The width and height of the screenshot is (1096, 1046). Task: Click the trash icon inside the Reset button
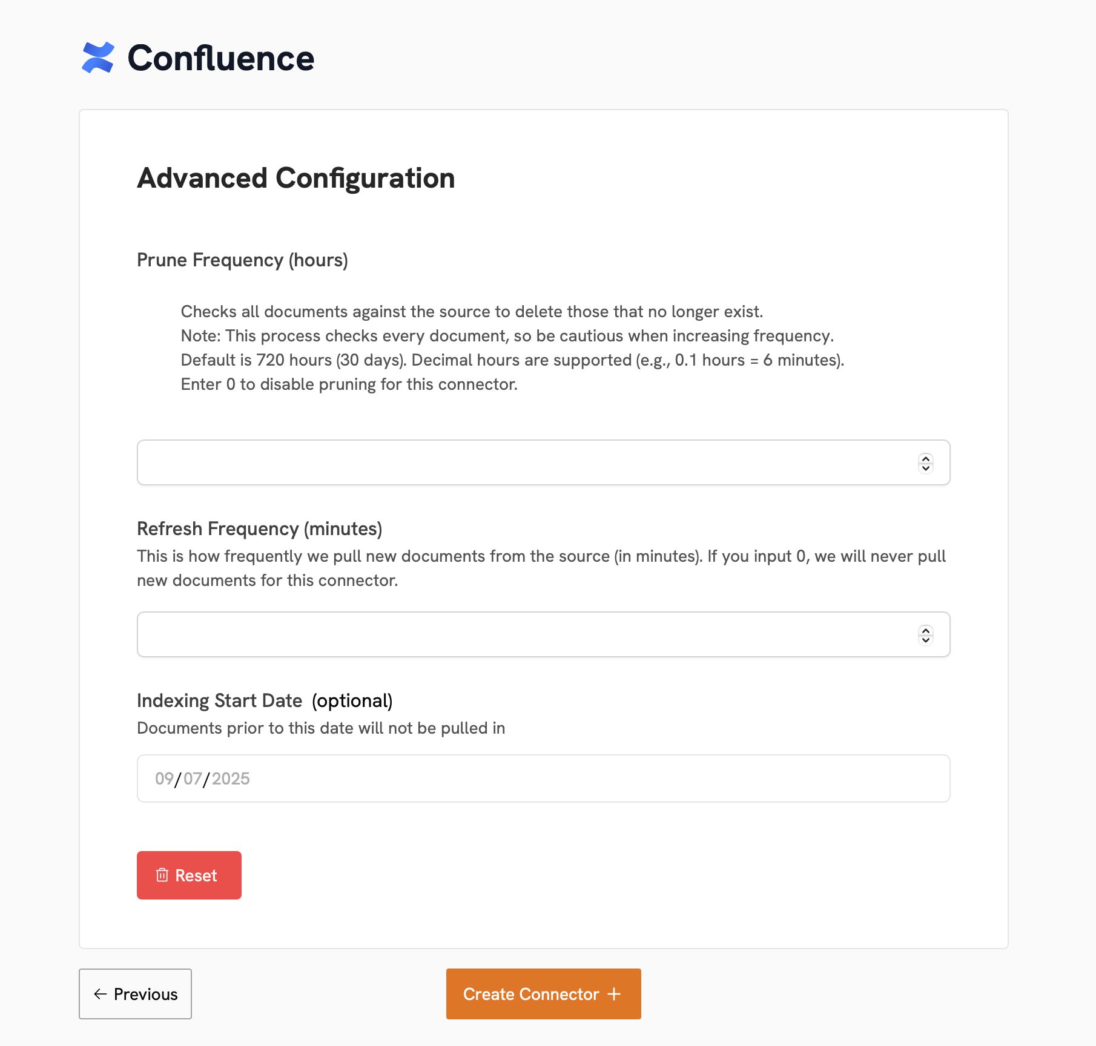(x=162, y=875)
